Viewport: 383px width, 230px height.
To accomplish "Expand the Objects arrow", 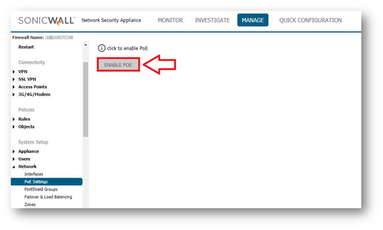I will click(14, 127).
